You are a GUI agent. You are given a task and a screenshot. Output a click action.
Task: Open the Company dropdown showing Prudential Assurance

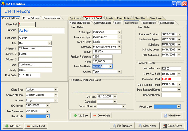click(x=119, y=47)
